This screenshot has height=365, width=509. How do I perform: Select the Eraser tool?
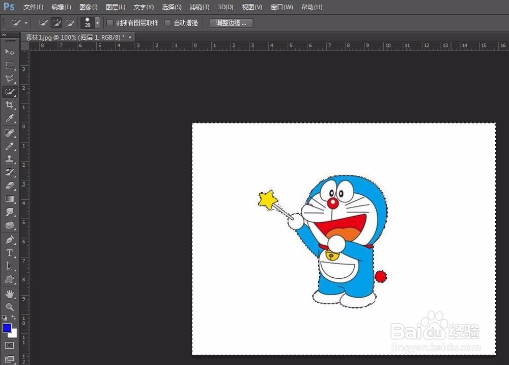(9, 185)
